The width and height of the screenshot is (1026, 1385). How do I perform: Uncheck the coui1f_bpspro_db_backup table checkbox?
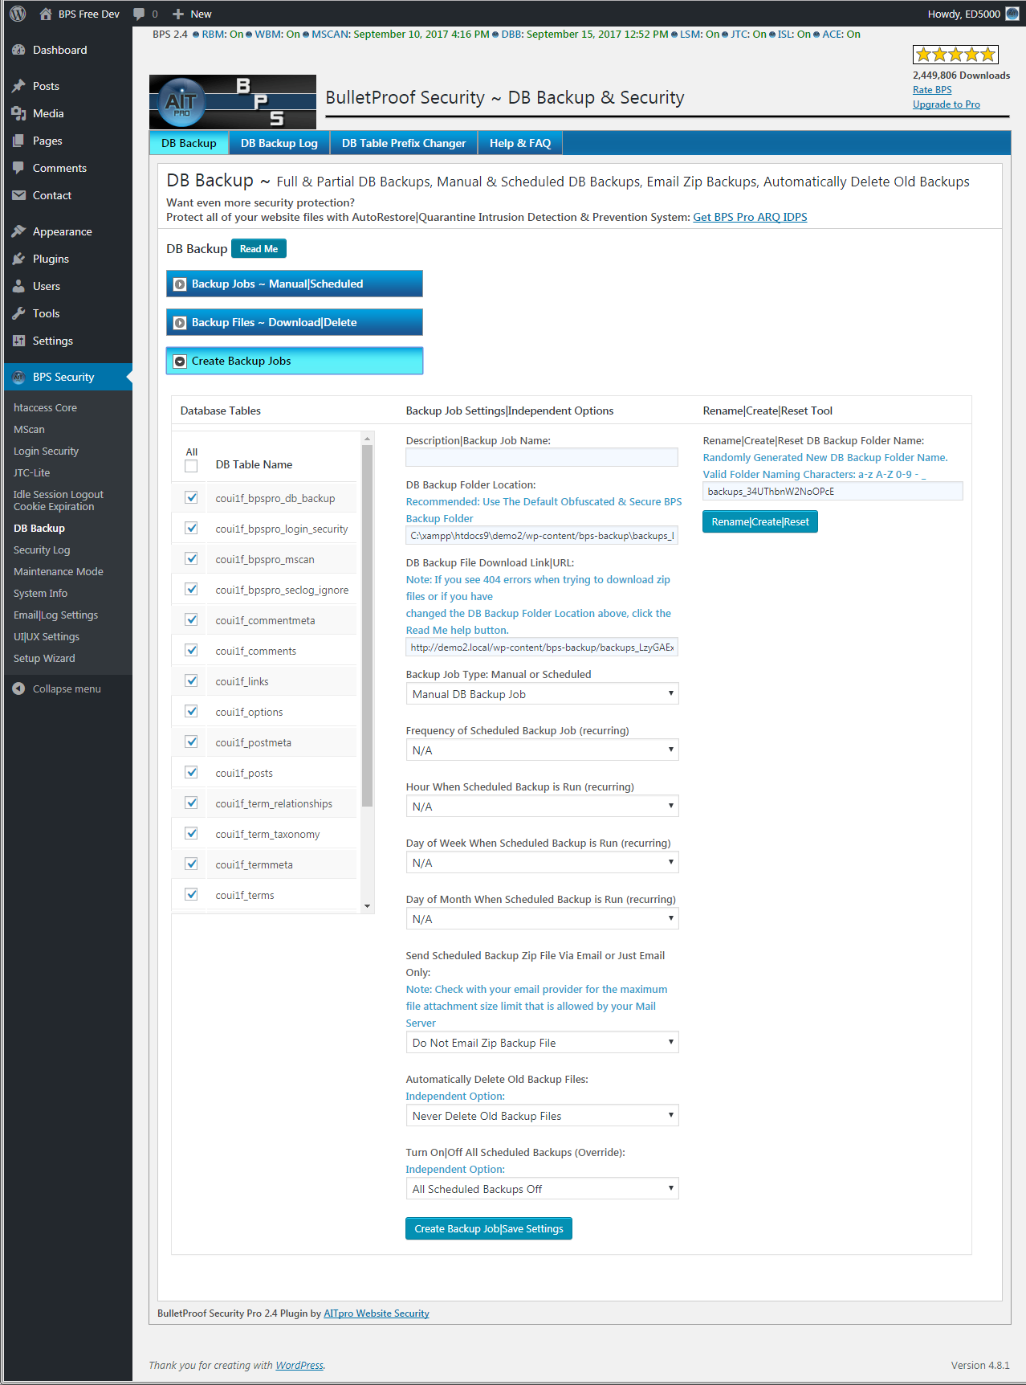(x=191, y=497)
